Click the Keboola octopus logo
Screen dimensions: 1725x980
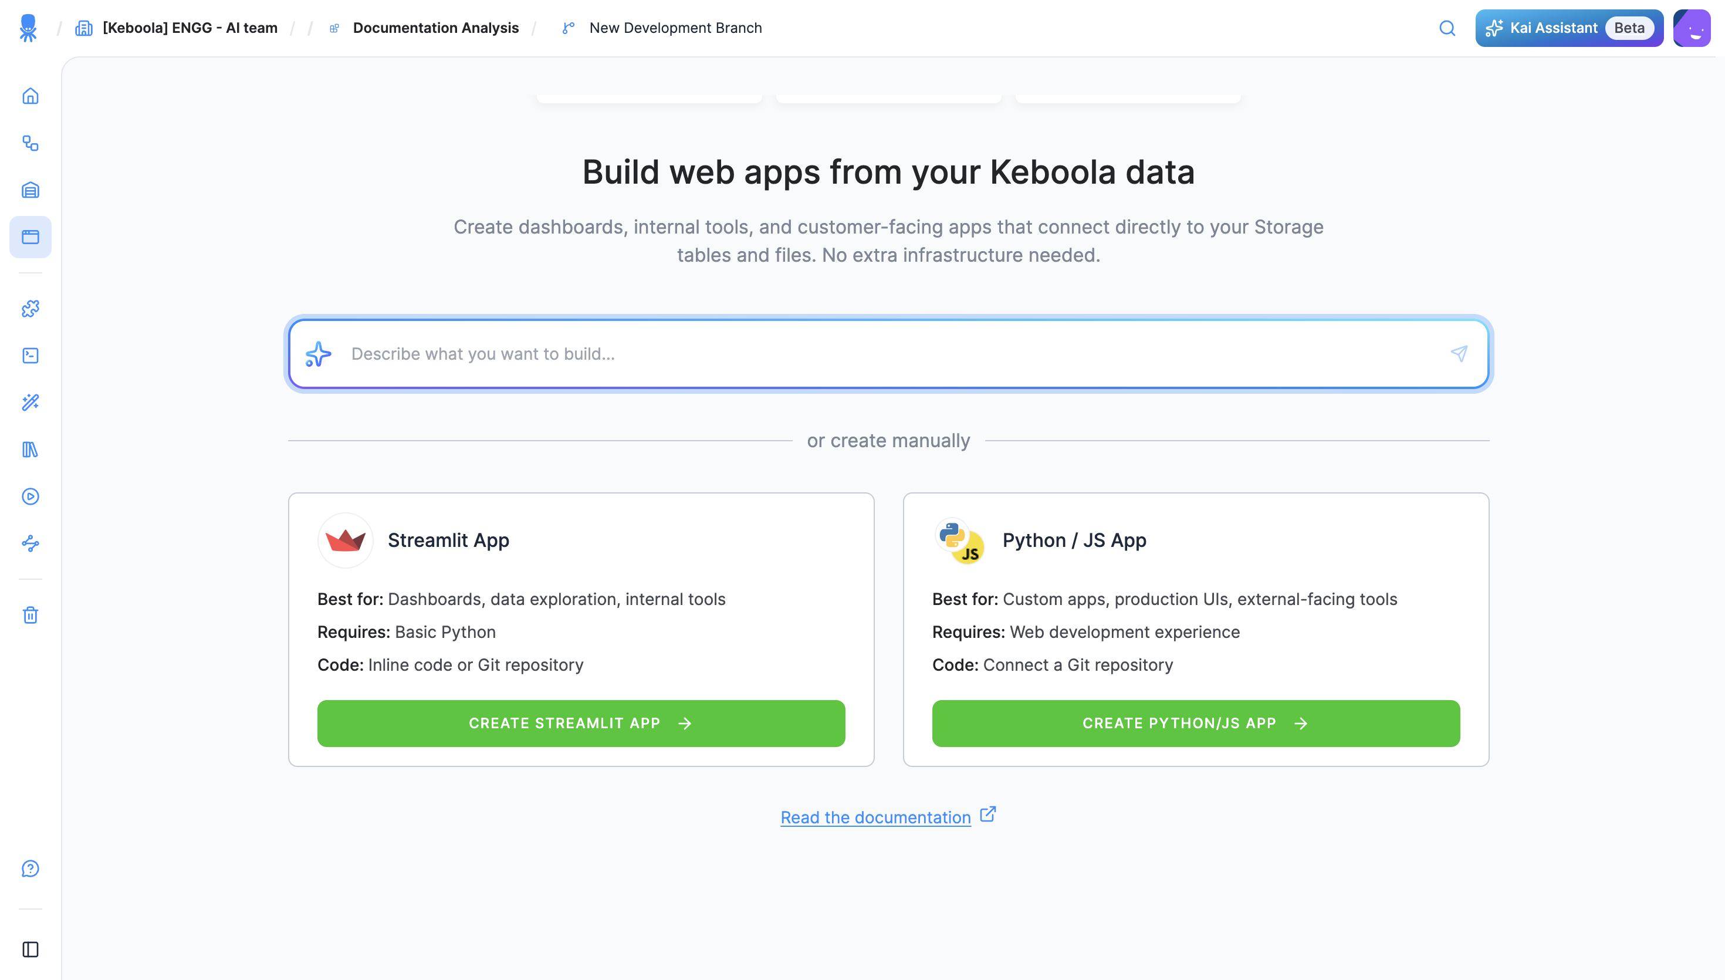28,28
